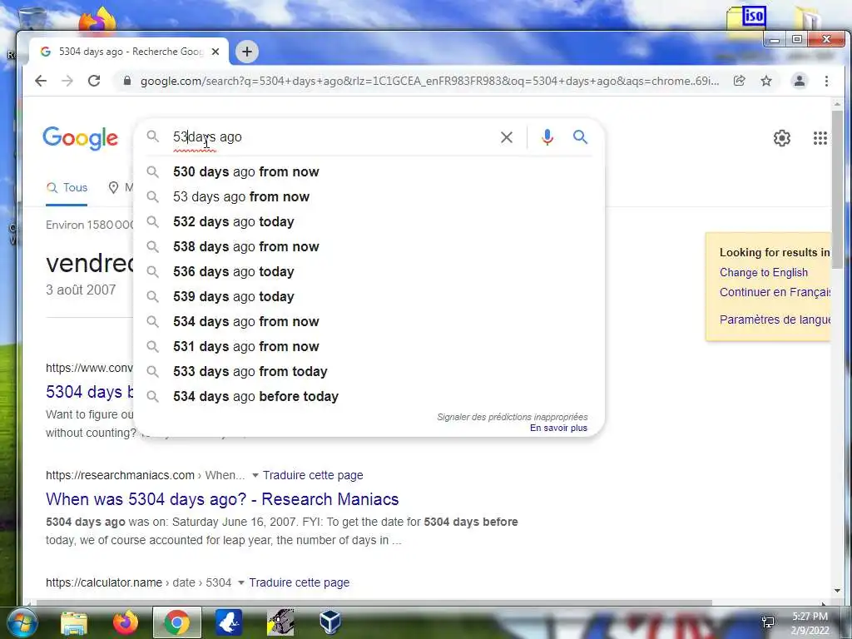Click the browser forward arrow
This screenshot has width=852, height=639.
tap(67, 81)
